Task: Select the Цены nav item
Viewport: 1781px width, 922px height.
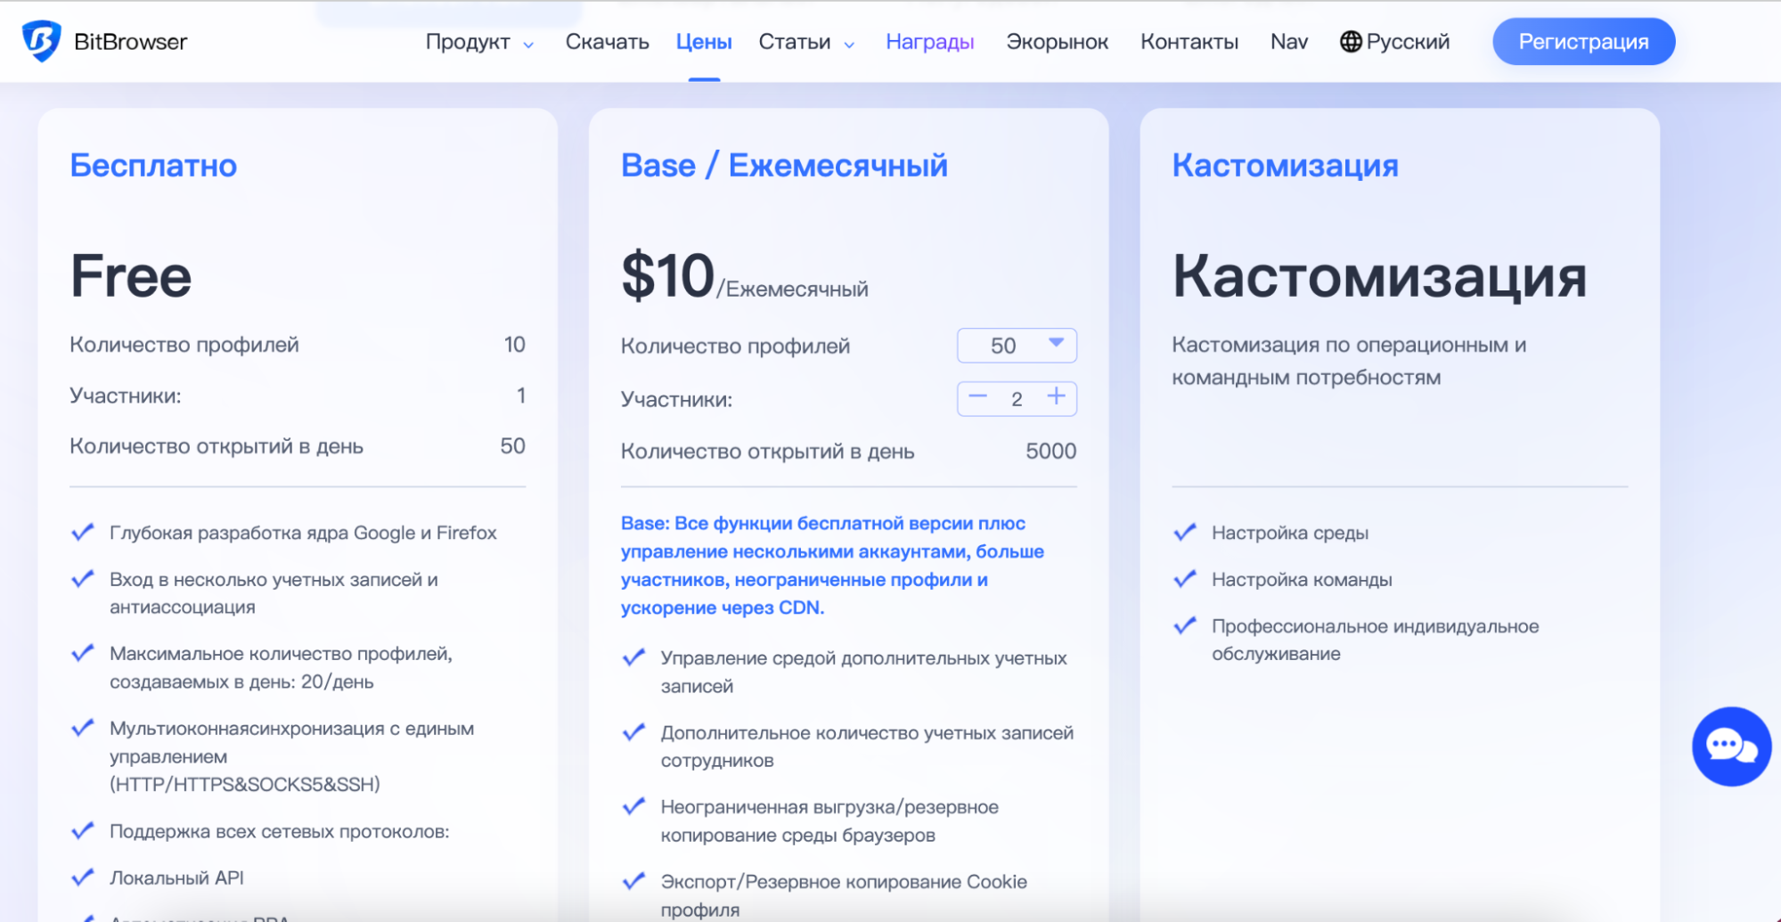Action: [704, 42]
